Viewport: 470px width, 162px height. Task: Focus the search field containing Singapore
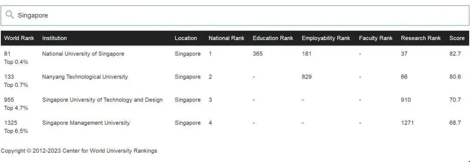coord(235,15)
